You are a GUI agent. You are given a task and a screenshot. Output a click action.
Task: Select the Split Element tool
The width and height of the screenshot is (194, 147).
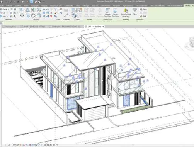44,10
